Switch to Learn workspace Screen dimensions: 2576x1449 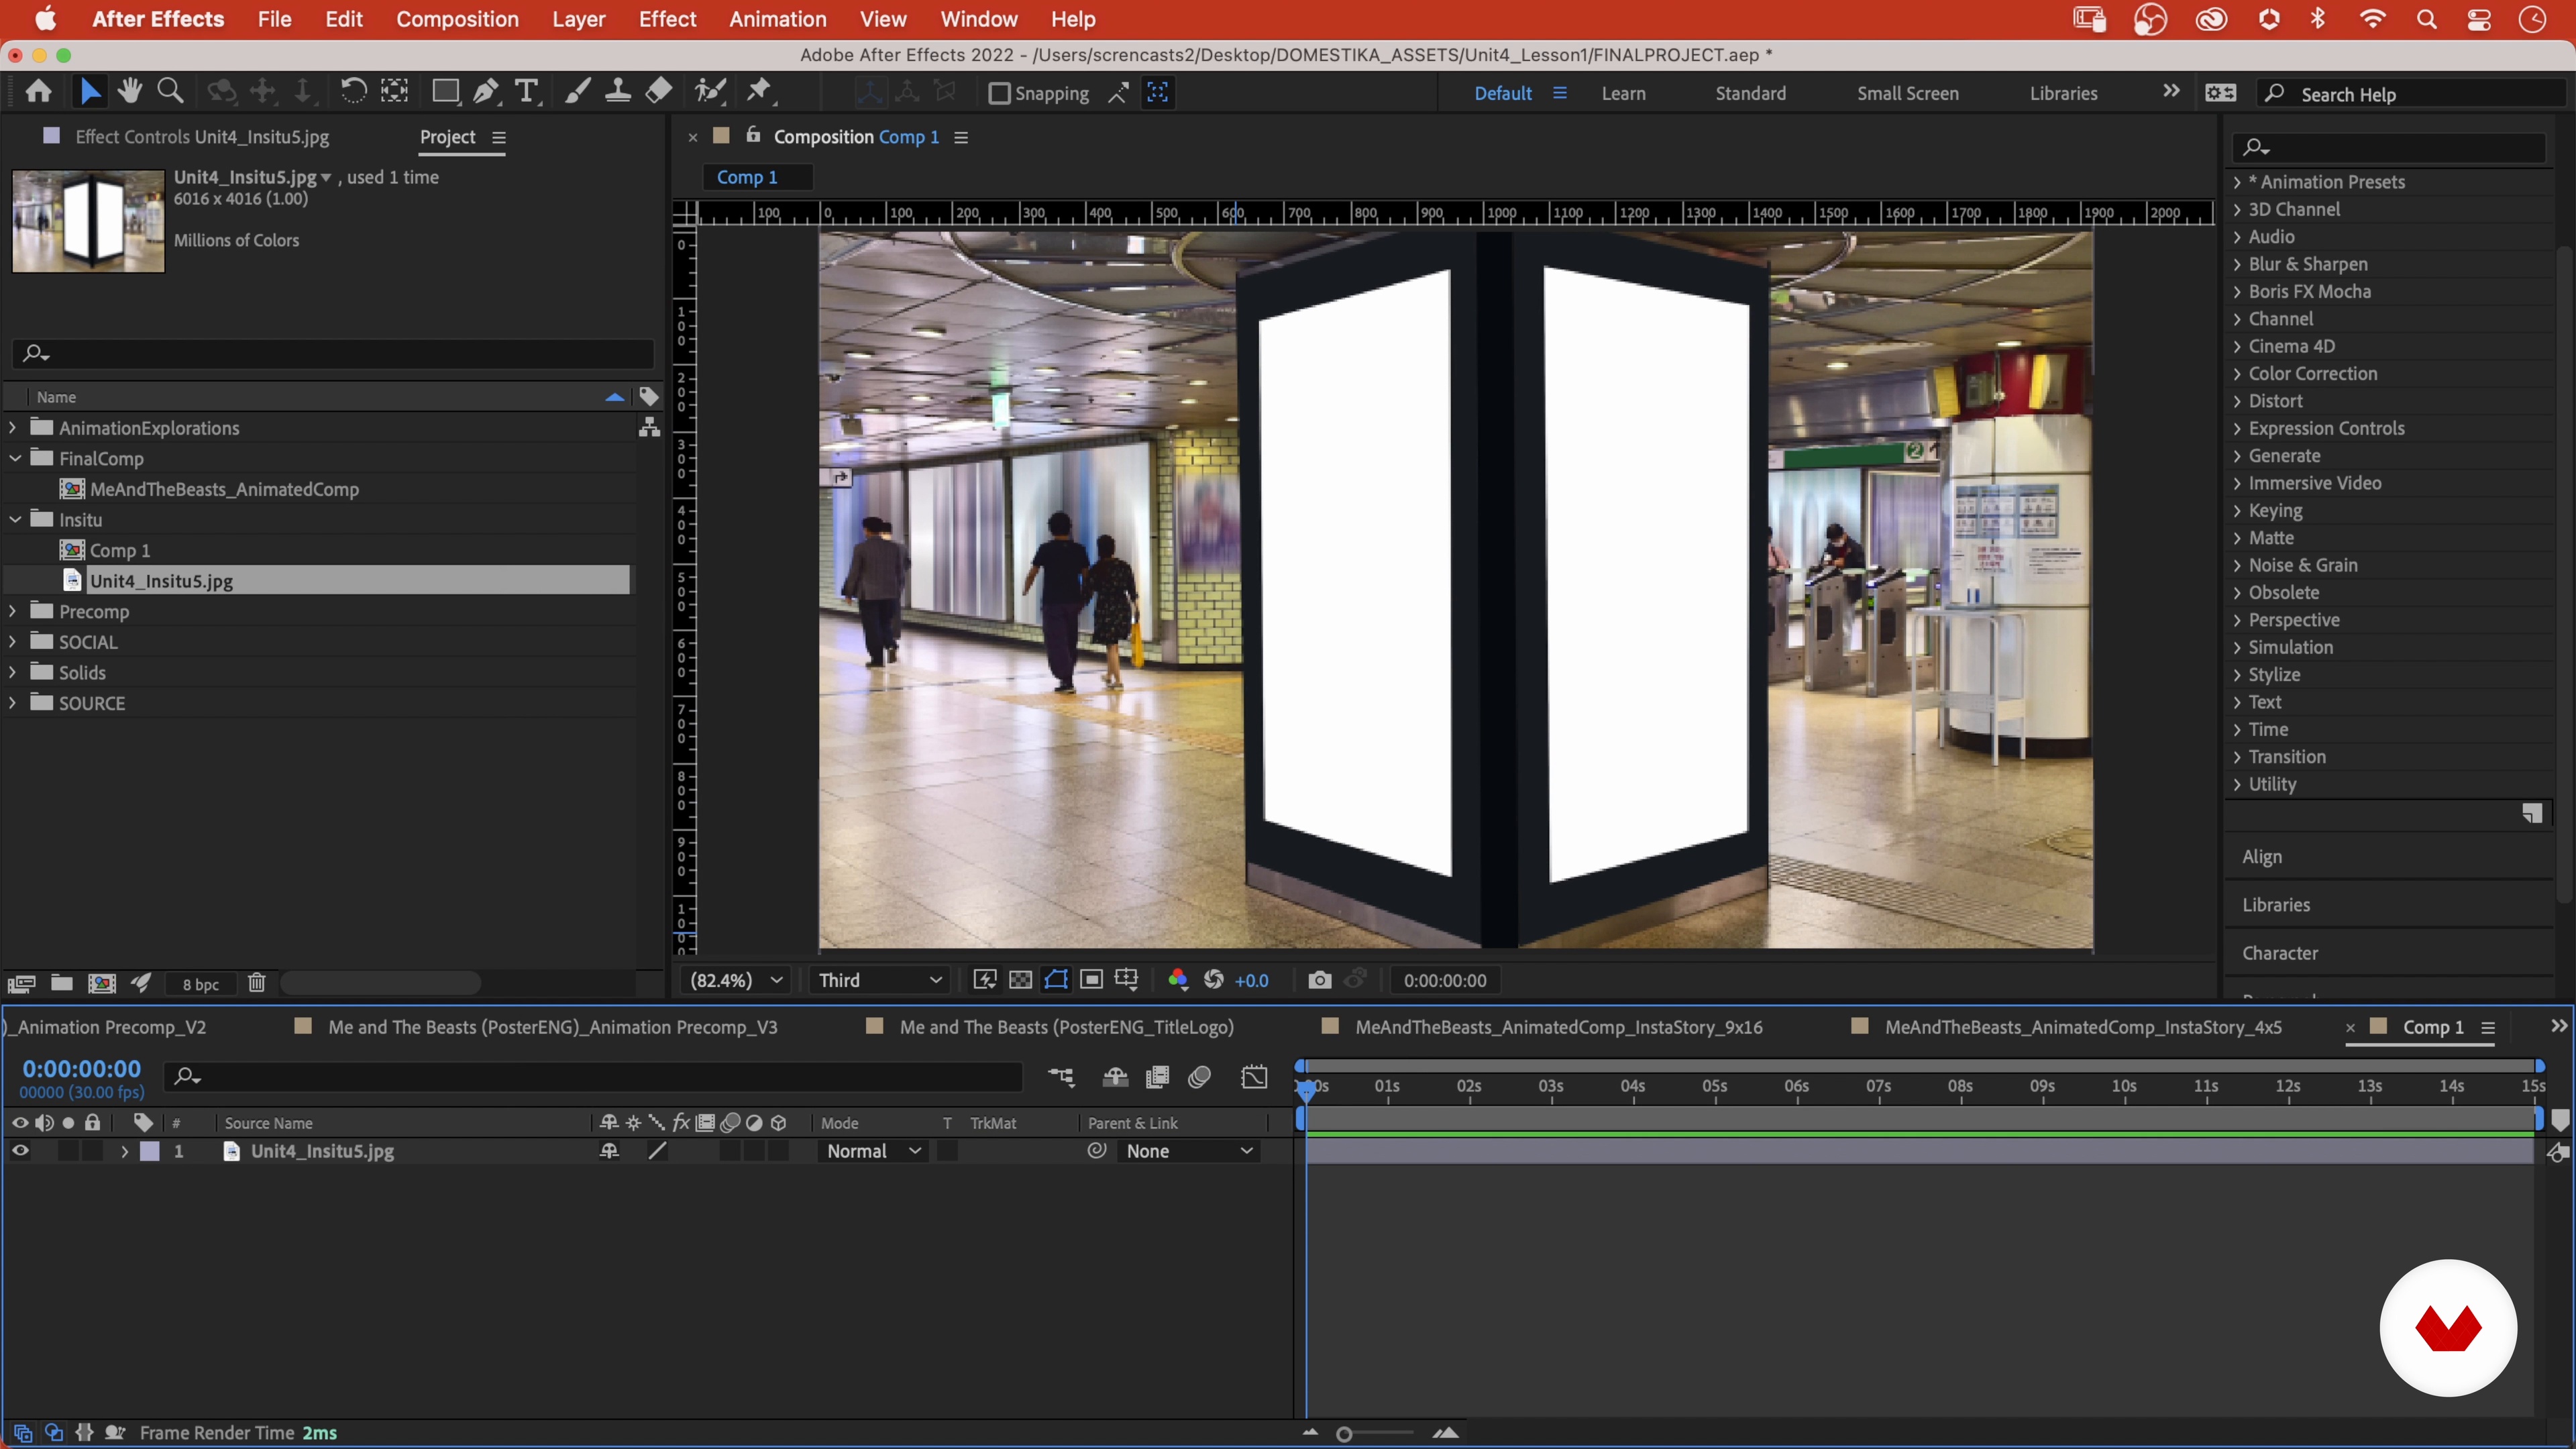click(1623, 94)
